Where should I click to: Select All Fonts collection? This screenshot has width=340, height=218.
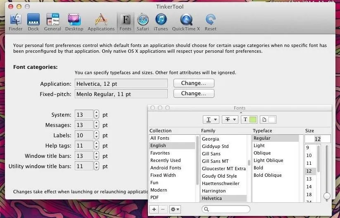[172, 138]
